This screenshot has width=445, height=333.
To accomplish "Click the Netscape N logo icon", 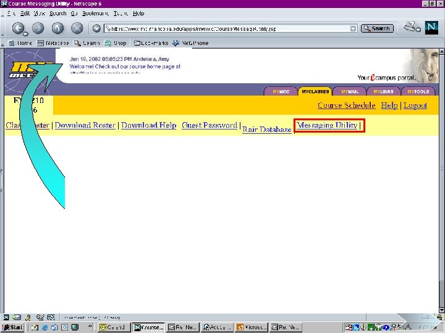I will pos(431,28).
